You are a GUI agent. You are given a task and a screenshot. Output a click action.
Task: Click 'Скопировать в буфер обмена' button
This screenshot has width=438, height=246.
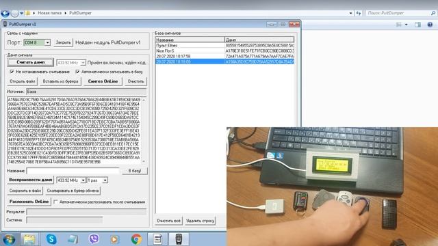tap(73, 191)
